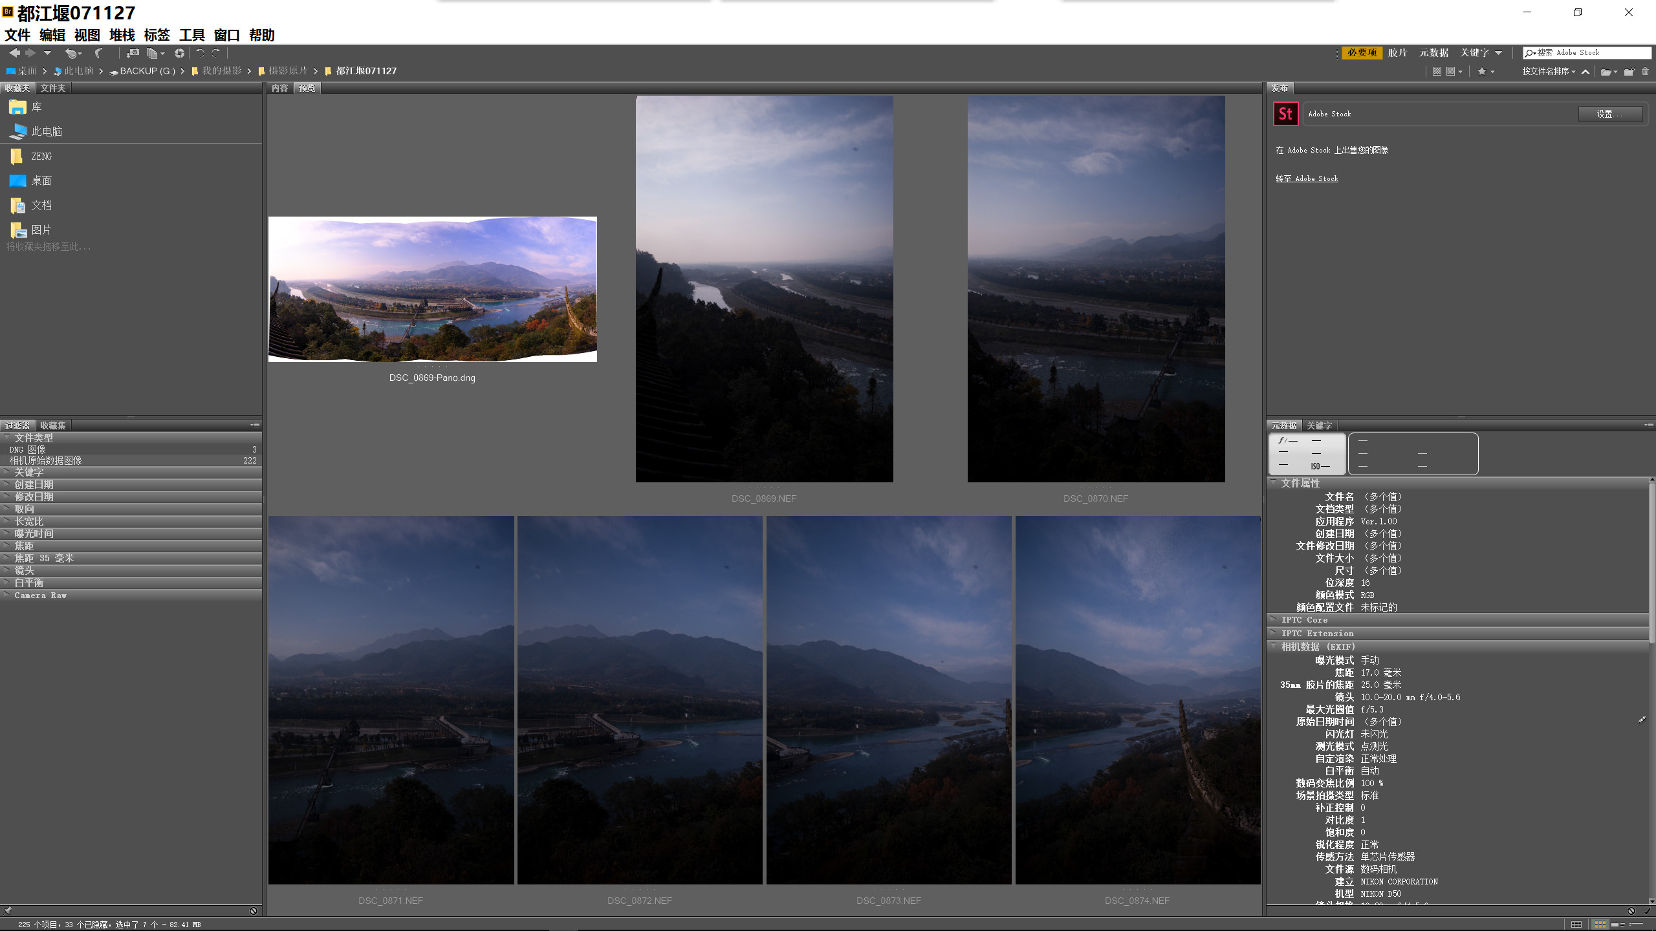The width and height of the screenshot is (1656, 931).
Task: Switch to 胶片 workspace
Action: pyautogui.click(x=1397, y=52)
